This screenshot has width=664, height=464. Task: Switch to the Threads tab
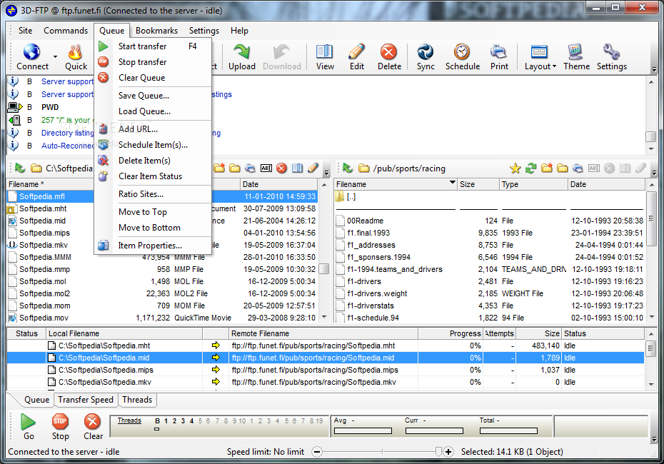137,400
